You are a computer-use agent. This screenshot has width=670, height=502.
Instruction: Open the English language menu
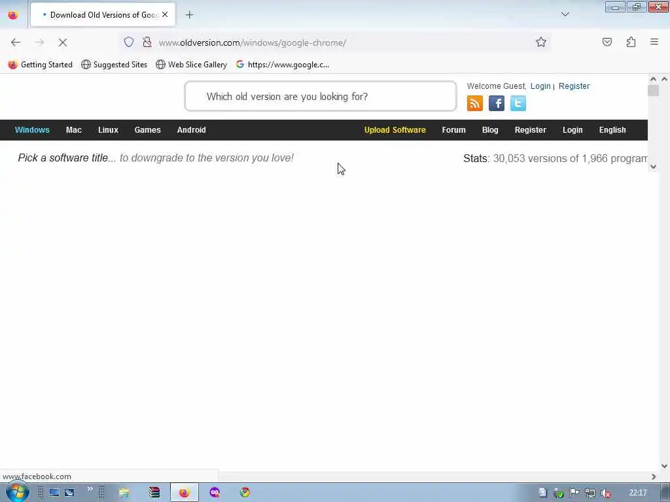[612, 130]
